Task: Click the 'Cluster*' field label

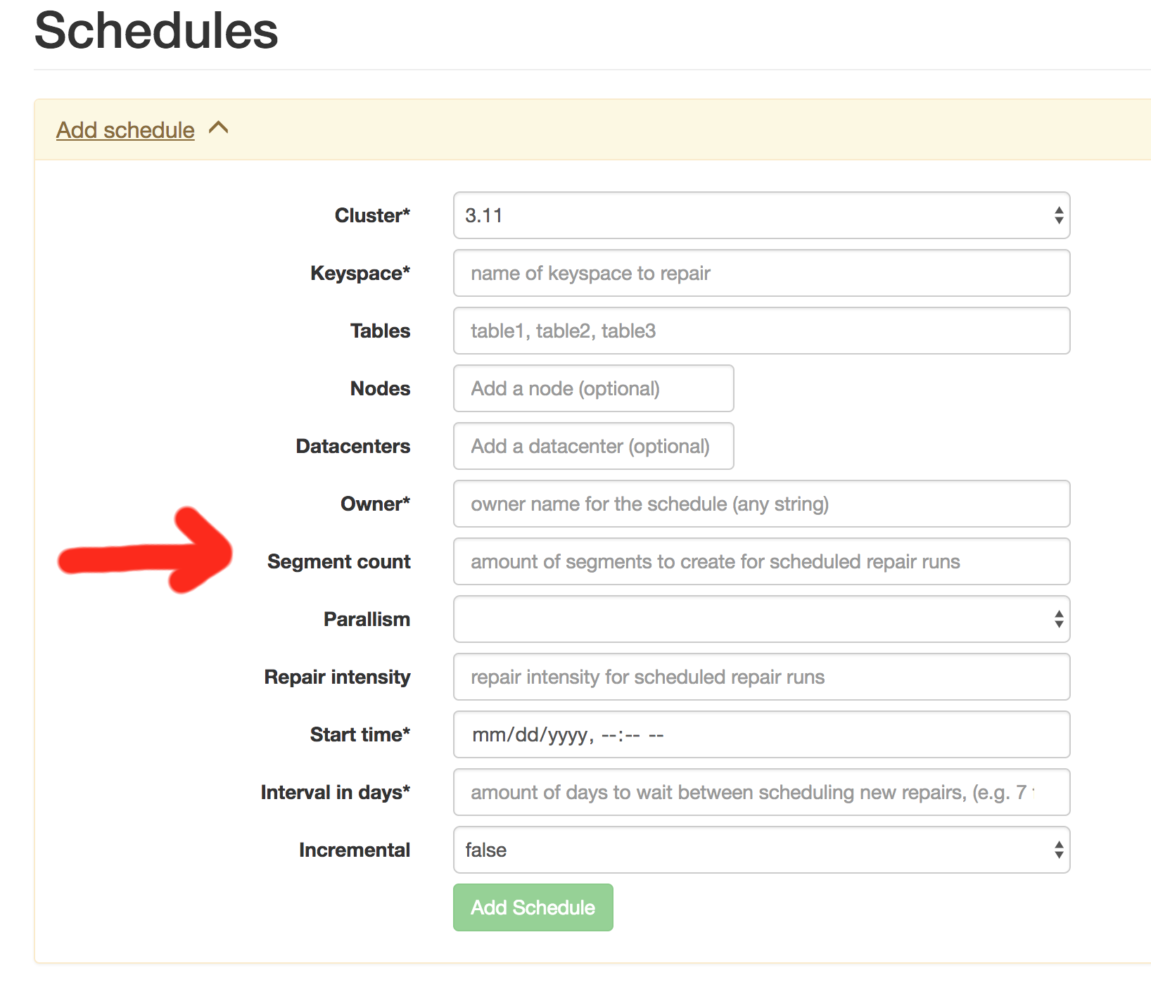Action: 371,215
